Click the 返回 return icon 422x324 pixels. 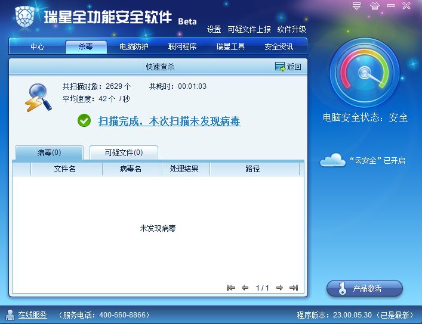click(280, 67)
